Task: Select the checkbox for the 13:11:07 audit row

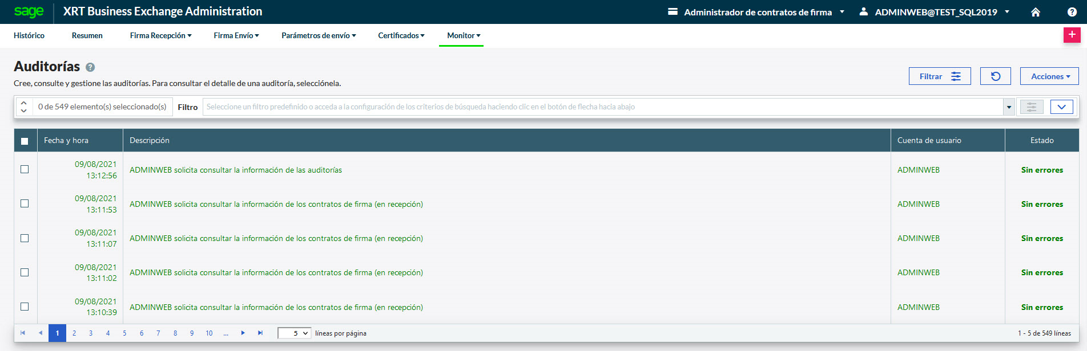Action: (x=25, y=238)
